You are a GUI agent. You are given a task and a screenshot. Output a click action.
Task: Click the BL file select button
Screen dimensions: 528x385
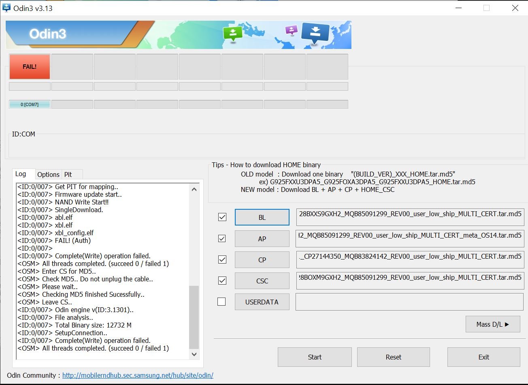262,217
